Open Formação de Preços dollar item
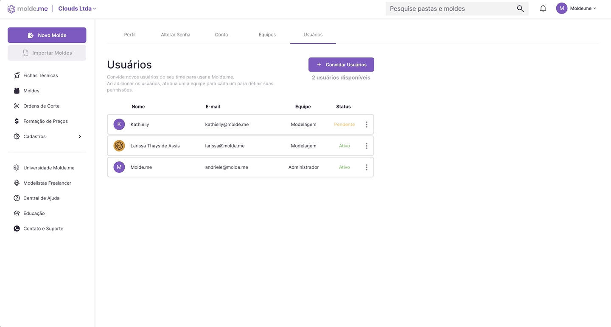 [x=45, y=121]
